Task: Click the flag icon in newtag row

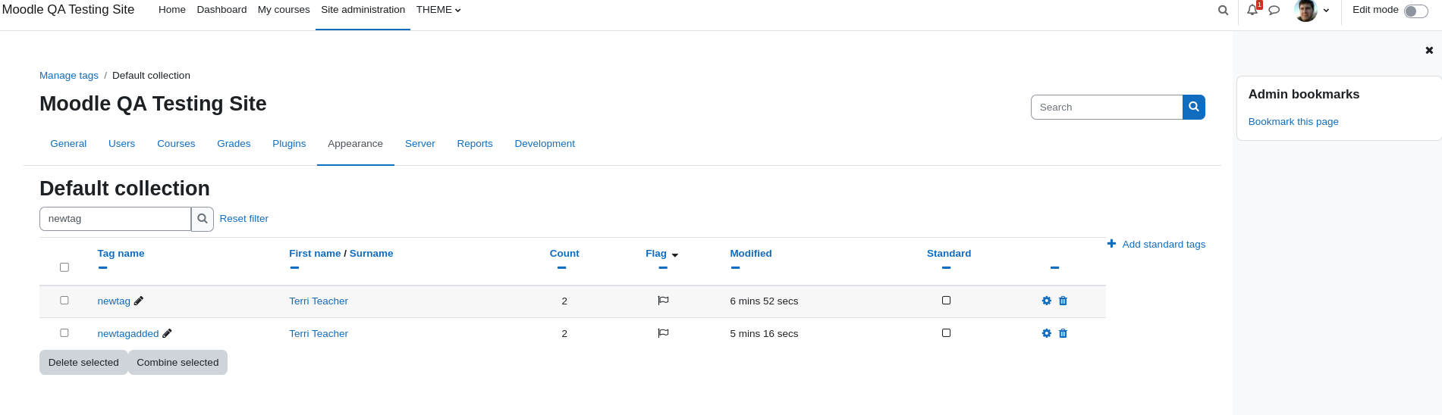Action: [x=663, y=301]
